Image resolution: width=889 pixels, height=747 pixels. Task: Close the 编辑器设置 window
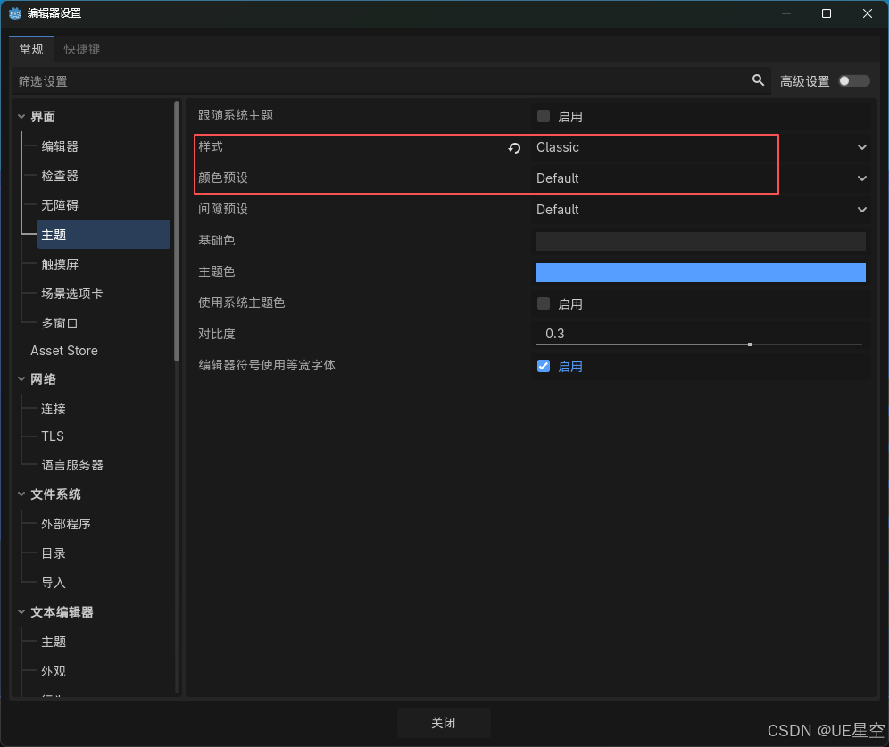pyautogui.click(x=868, y=13)
